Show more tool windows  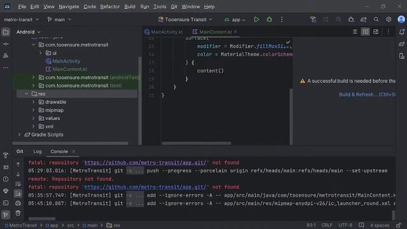(6, 68)
